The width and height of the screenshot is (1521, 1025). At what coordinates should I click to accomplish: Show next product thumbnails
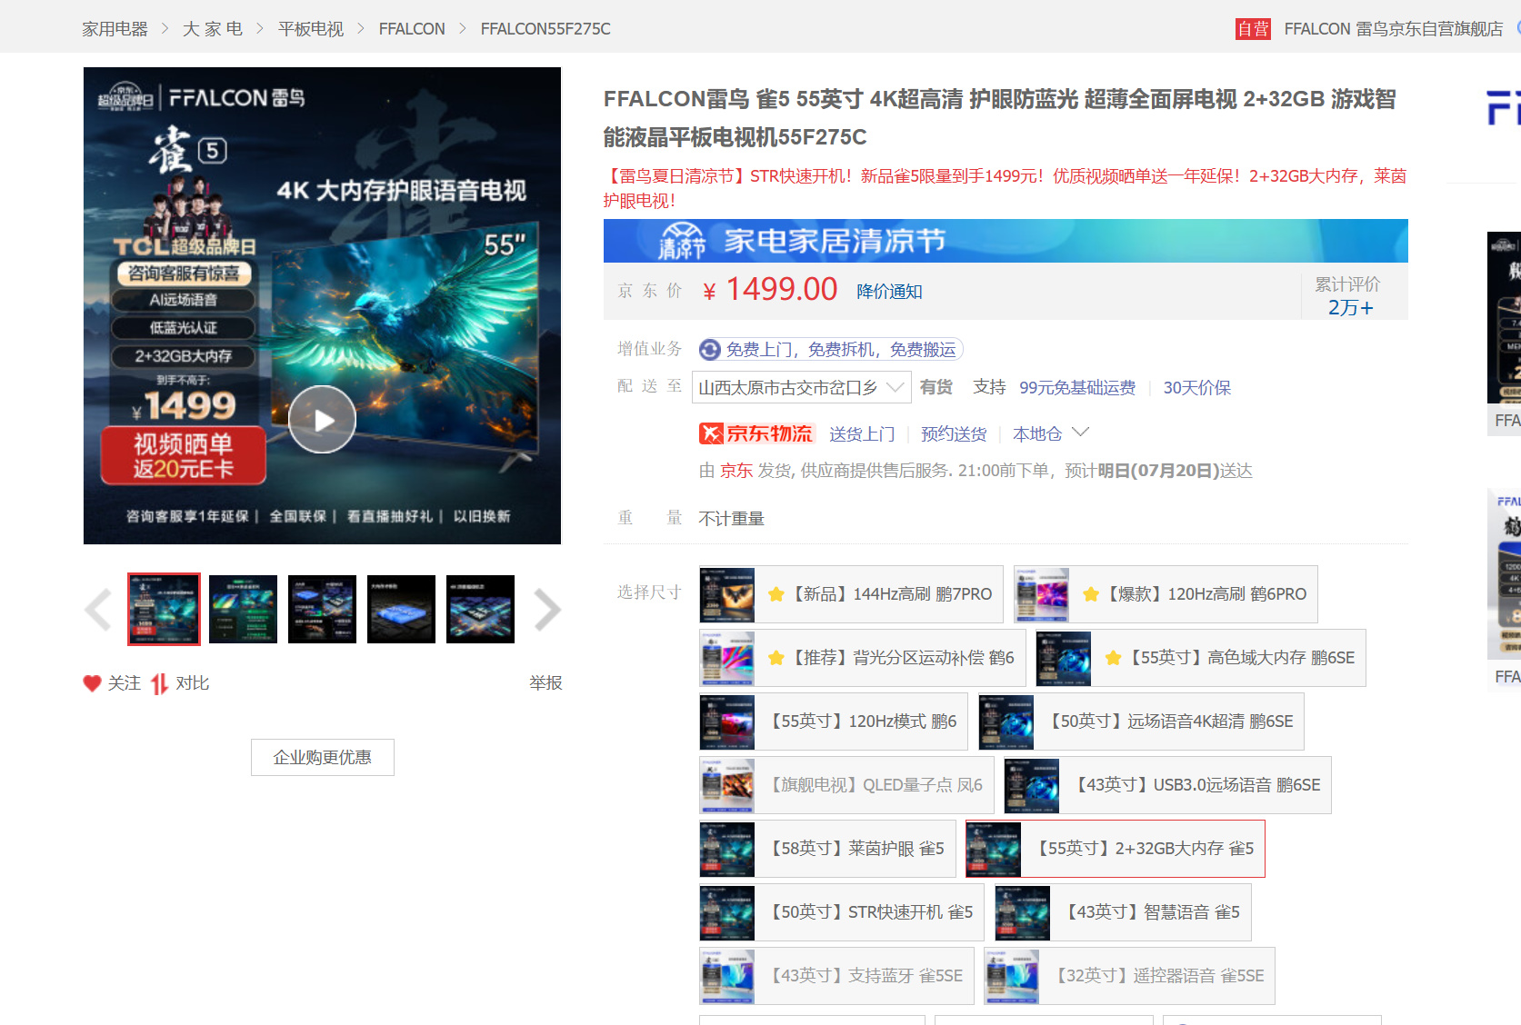click(x=546, y=610)
